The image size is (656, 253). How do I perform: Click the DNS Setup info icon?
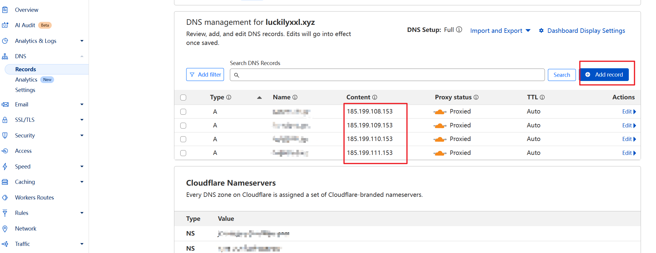coord(459,30)
